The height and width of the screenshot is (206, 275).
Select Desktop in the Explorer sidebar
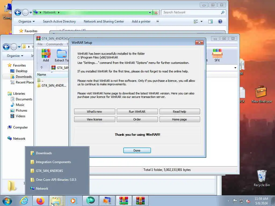point(19,71)
